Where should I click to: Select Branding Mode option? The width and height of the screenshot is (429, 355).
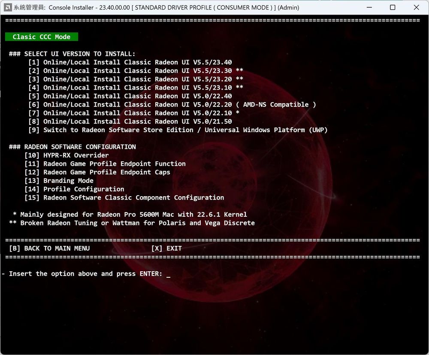(x=59, y=181)
